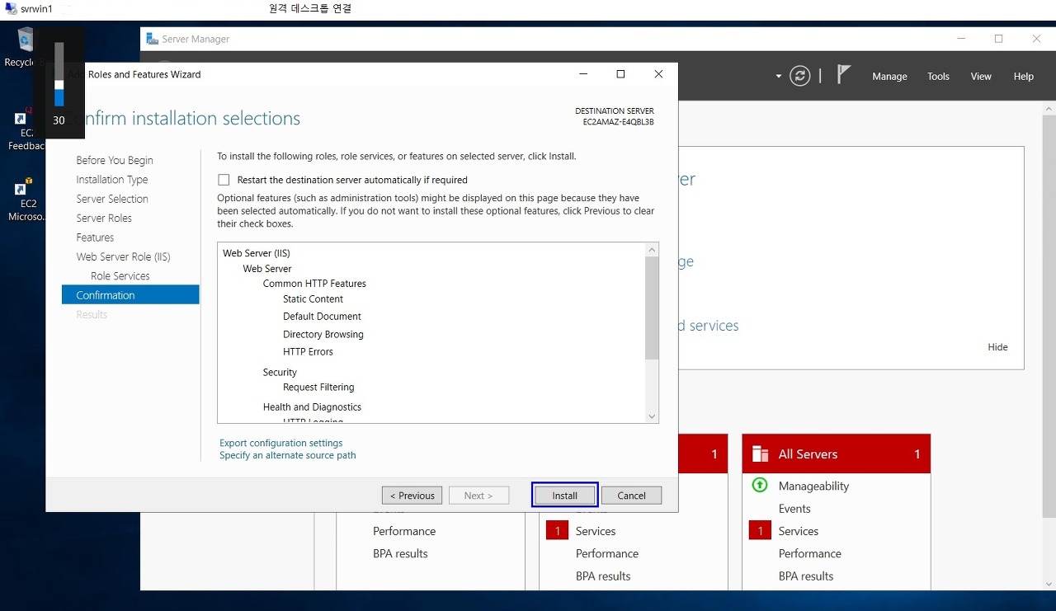Open the Manage menu in Server Manager

coord(889,77)
